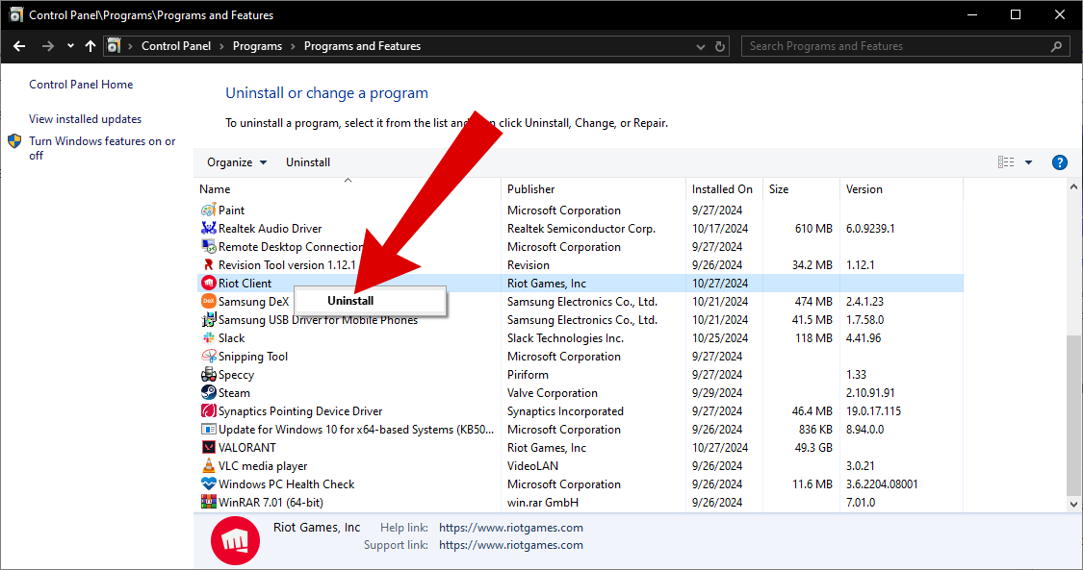Click the WinRAR icon

coord(208,503)
